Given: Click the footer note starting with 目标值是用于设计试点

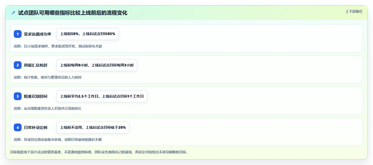Looking at the screenshot, I should 99,152.
